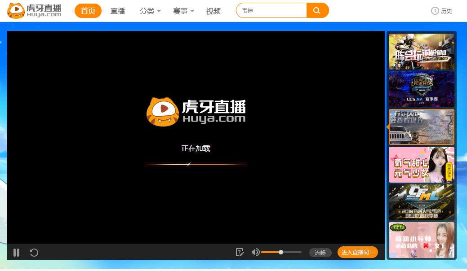
Task: Select the 氧气甜心 元气少女 thumbnail
Action: tap(421, 165)
